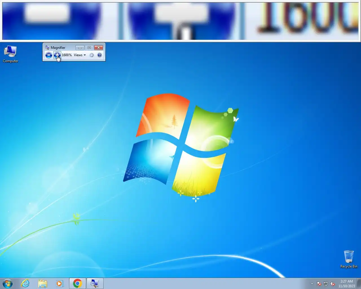Select the Recycle Bin desktop icon

coord(349,259)
